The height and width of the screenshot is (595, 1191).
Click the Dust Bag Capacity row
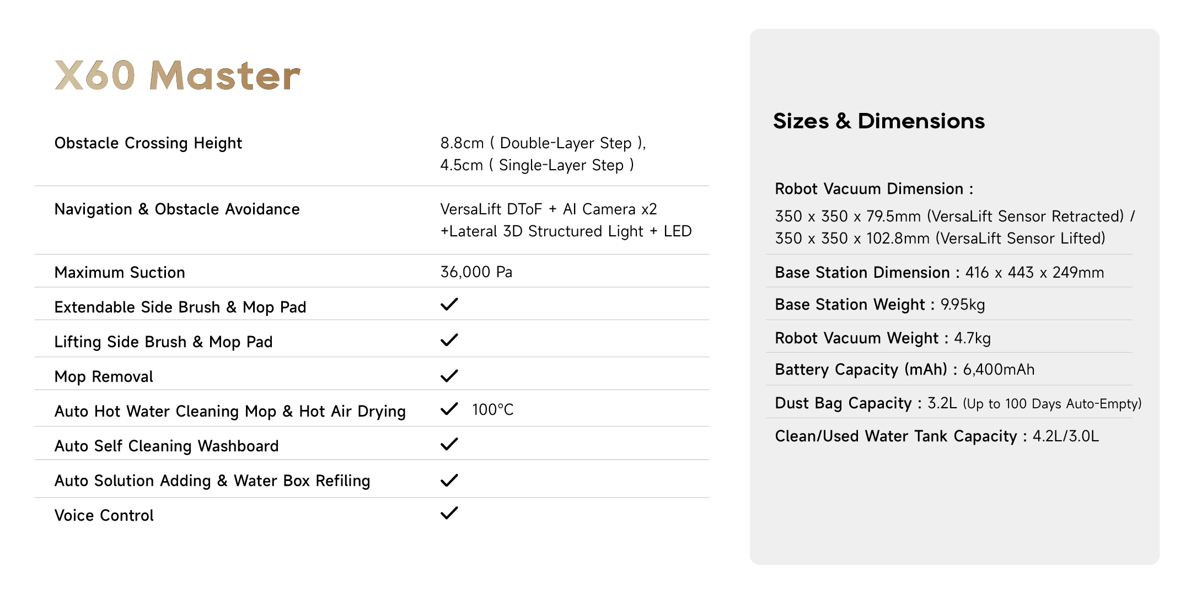(x=958, y=403)
